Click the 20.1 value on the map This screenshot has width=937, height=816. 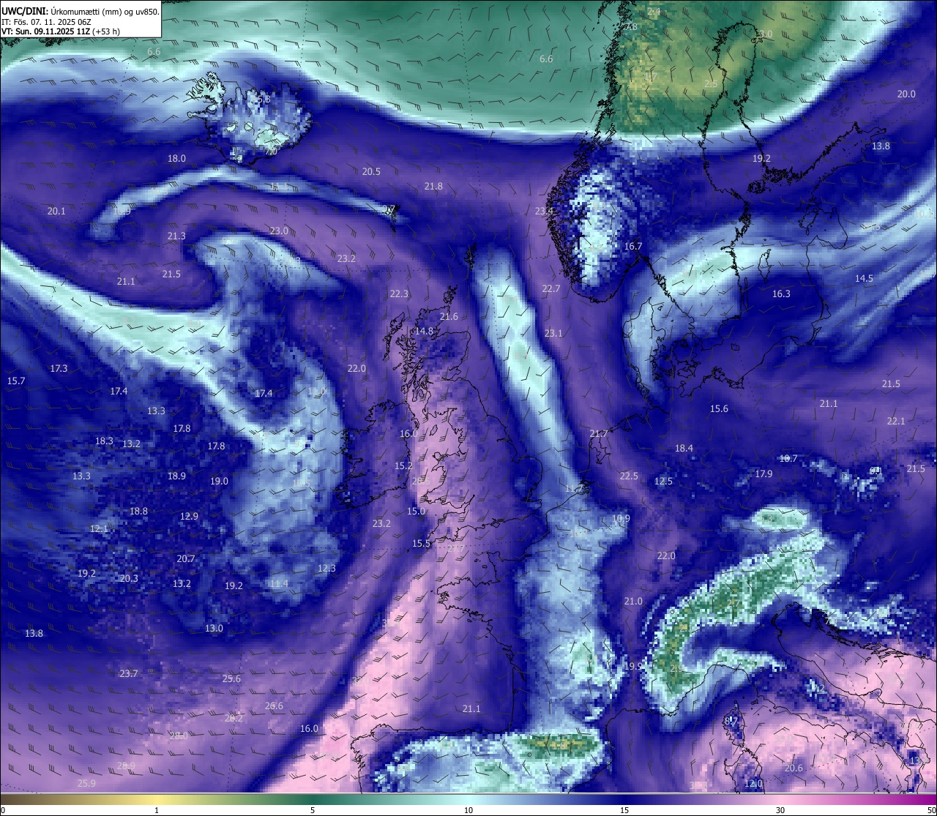pos(56,211)
